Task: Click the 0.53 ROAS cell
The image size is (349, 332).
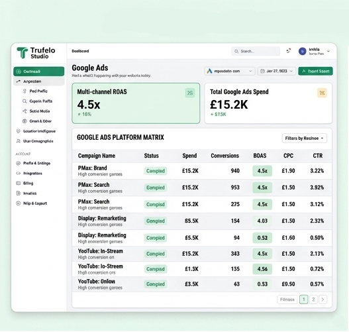Action: [262, 284]
